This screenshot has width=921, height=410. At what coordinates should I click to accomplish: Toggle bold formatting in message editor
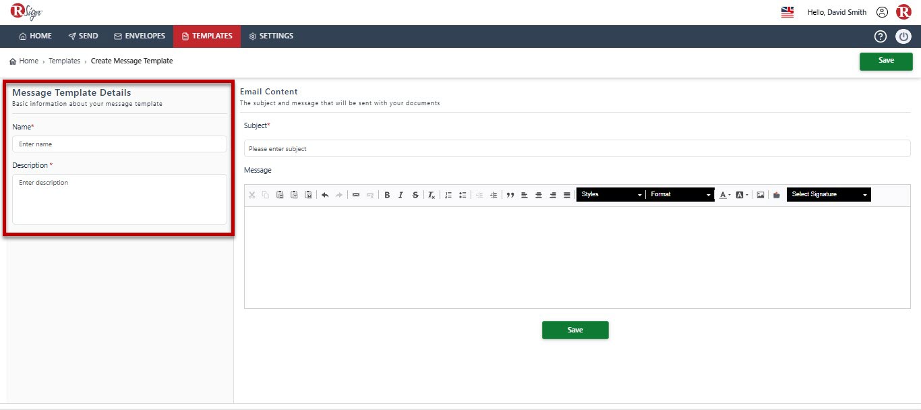pyautogui.click(x=387, y=195)
